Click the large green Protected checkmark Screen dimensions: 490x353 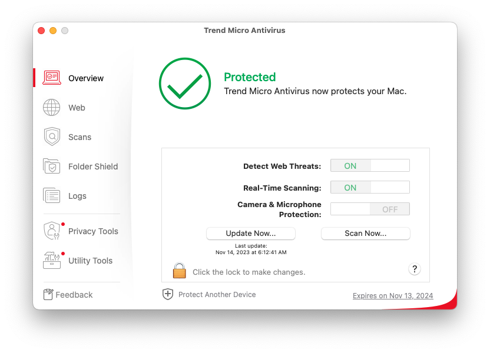coord(184,84)
